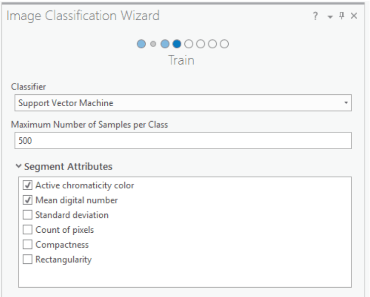Enable Compactness segment attribute
The width and height of the screenshot is (370, 297).
27,245
